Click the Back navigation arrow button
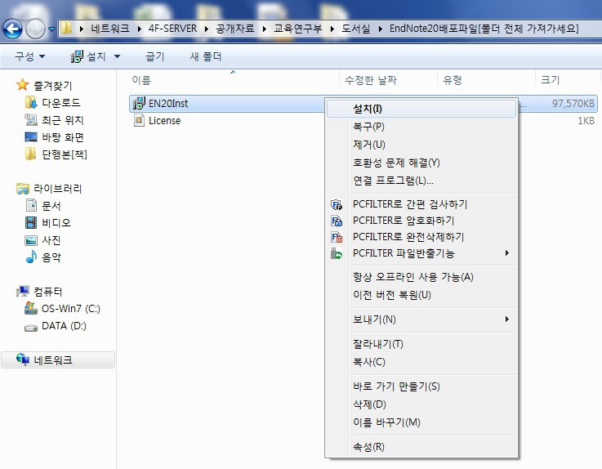Viewport: 602px width, 469px height. [x=12, y=29]
